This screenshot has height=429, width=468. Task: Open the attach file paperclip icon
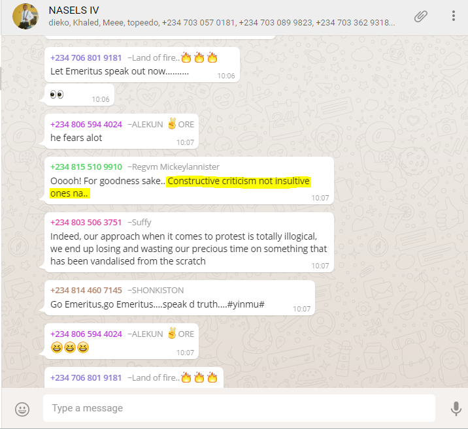tap(420, 16)
